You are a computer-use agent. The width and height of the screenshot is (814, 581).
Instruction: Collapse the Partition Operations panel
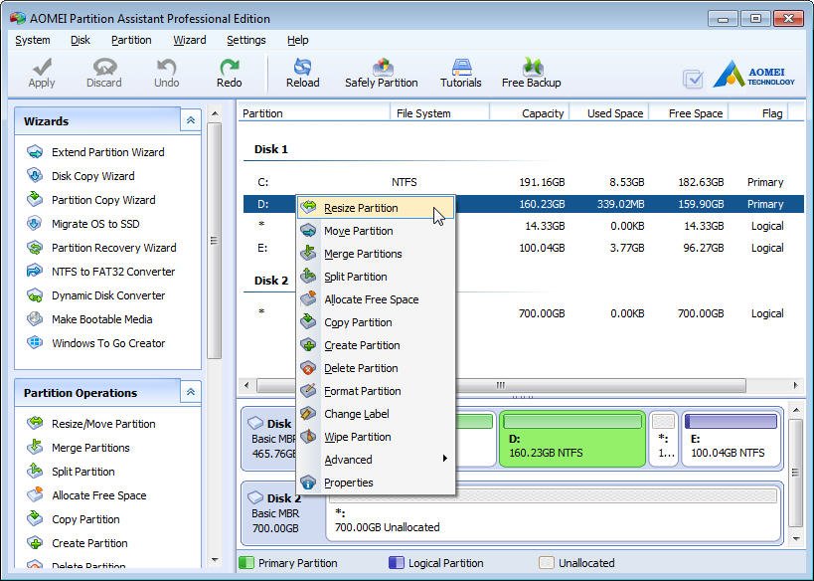(190, 392)
